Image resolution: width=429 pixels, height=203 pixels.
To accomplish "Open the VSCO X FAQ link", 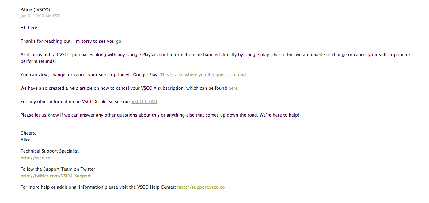I will point(144,102).
